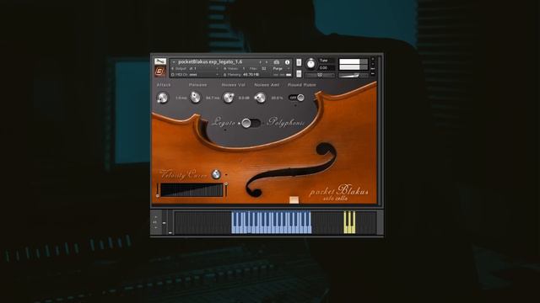This screenshot has width=540, height=303.
Task: Open the instrument name dropdown arrow
Action: (174, 62)
